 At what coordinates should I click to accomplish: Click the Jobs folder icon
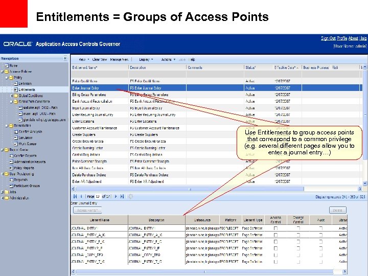[7, 192]
